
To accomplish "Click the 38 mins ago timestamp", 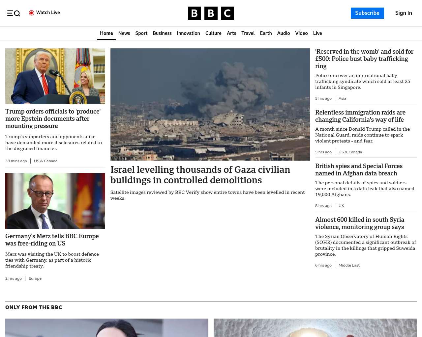I will point(16,161).
